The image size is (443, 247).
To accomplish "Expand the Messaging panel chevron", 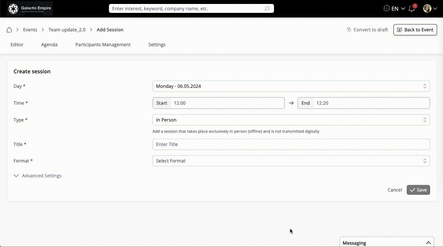I will point(428,243).
